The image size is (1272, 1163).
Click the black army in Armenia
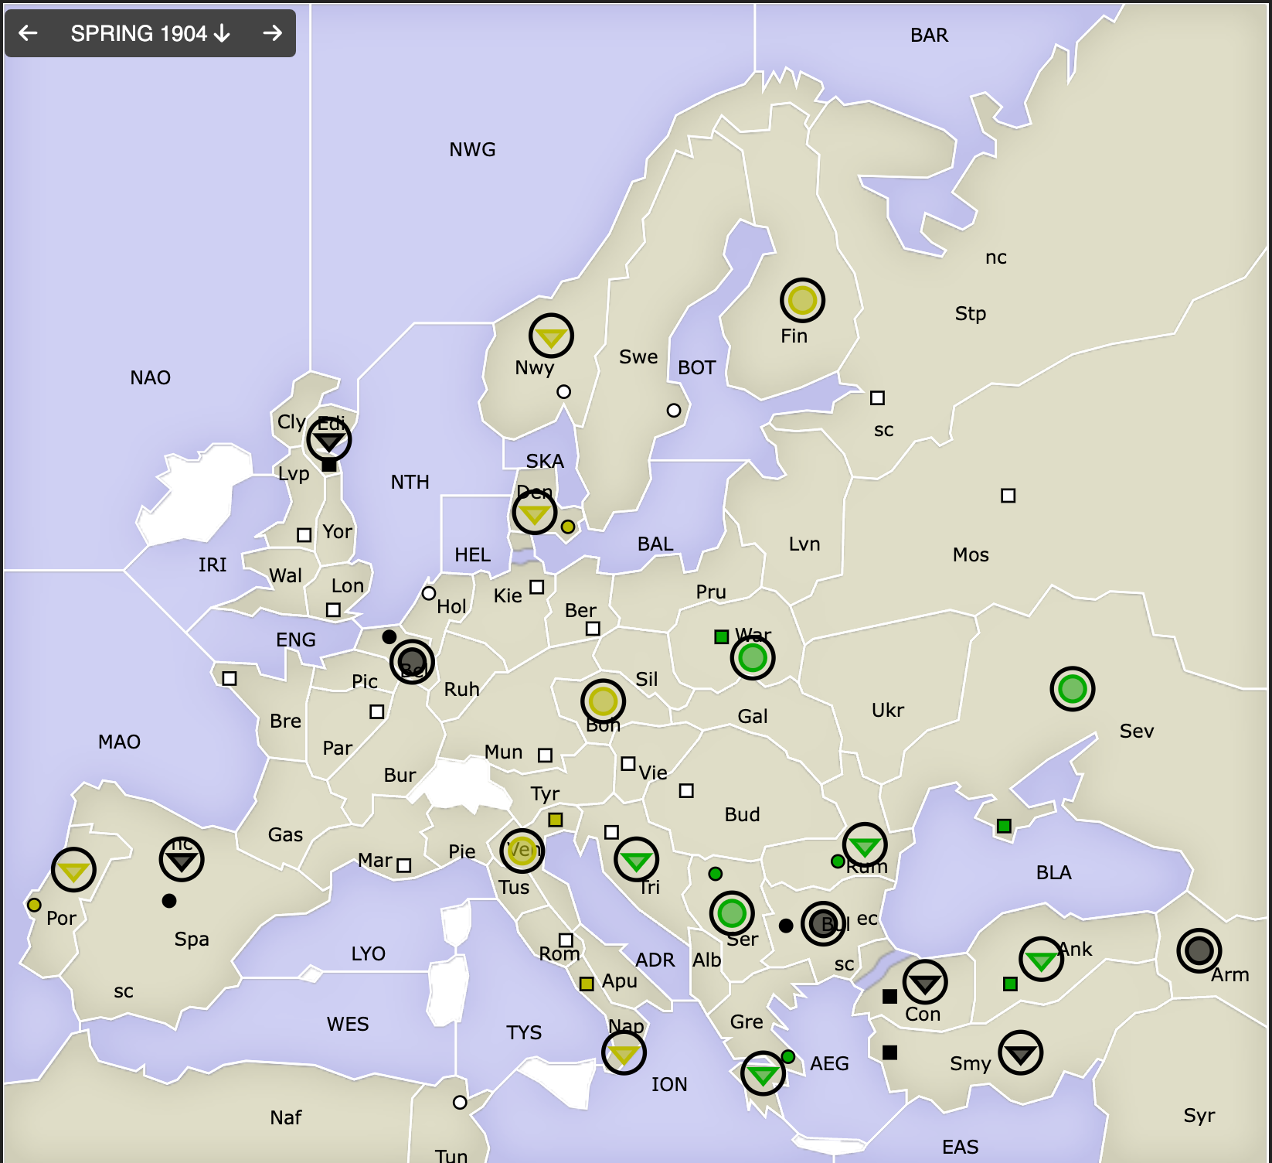pyautogui.click(x=1199, y=950)
